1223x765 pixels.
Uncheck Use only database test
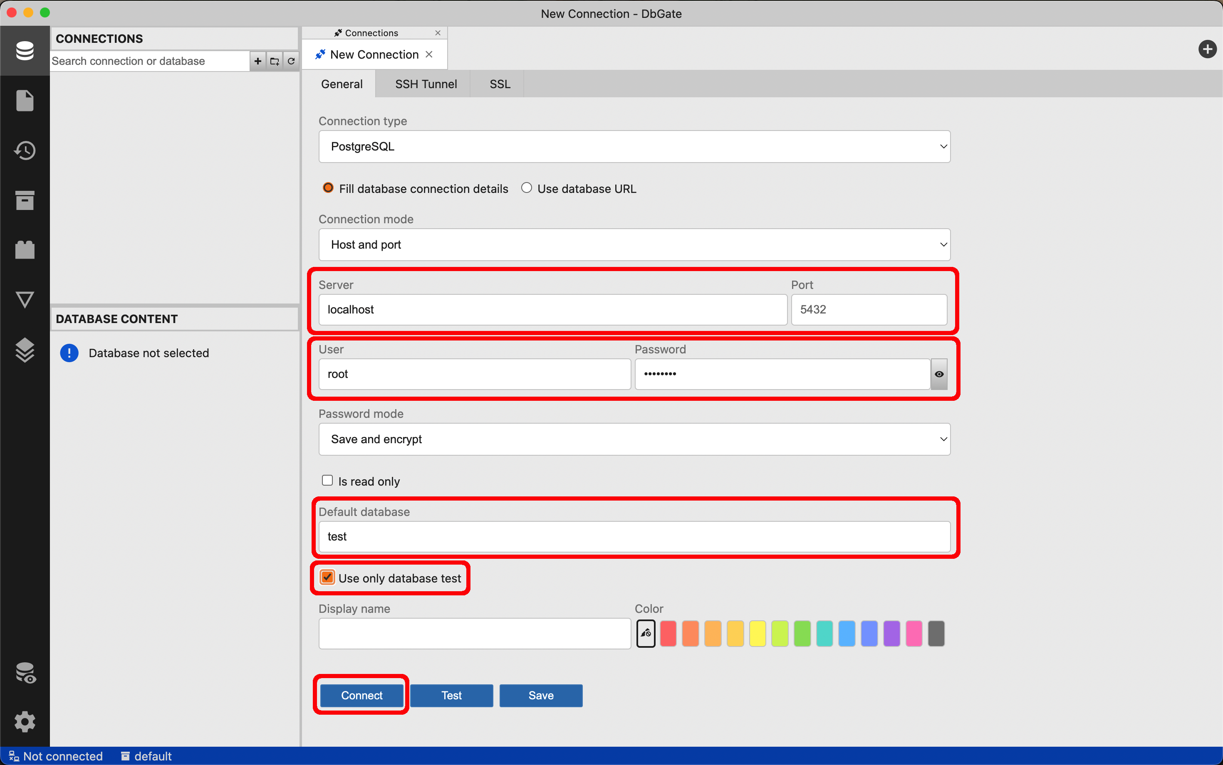point(327,577)
